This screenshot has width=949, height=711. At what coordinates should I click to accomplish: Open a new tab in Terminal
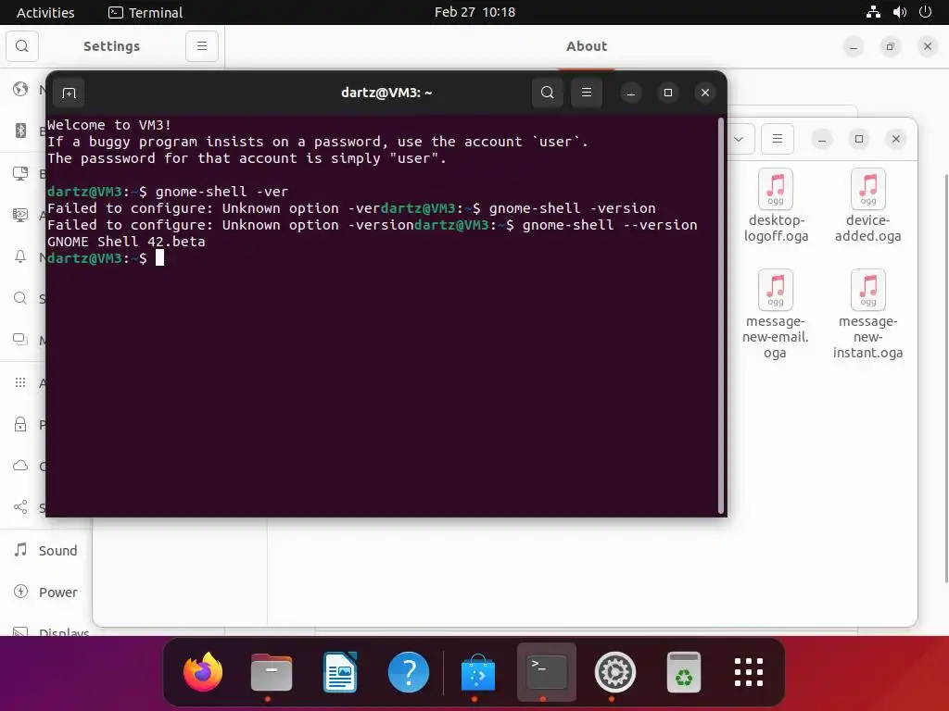[x=69, y=94]
